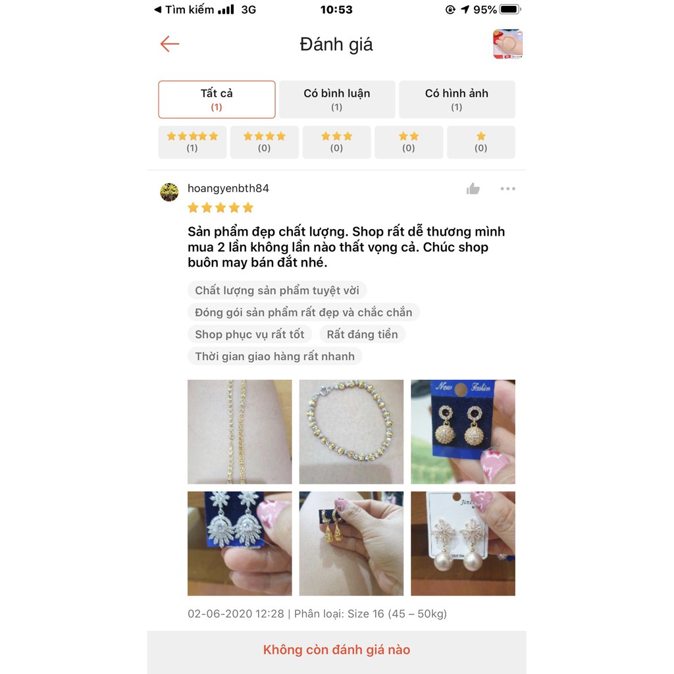Return to Tìm kiếm via status bar

(x=184, y=9)
